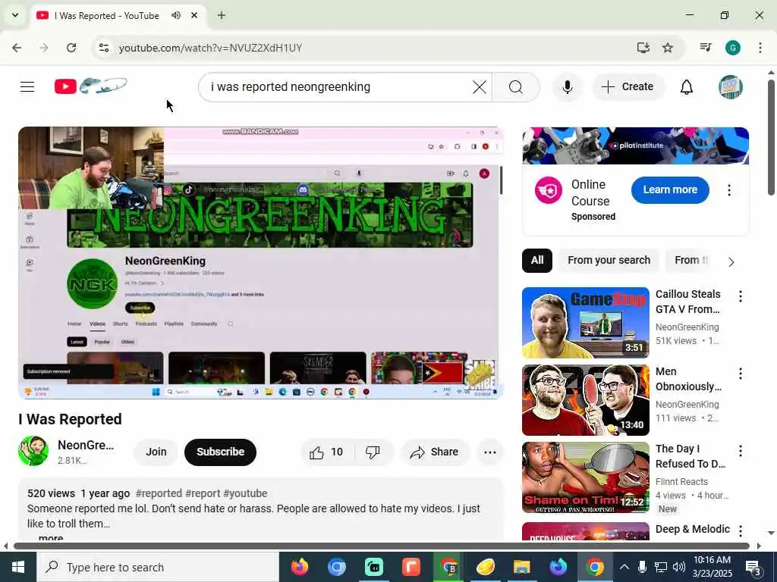Open YouTube account avatar menu
777x582 pixels.
731,87
